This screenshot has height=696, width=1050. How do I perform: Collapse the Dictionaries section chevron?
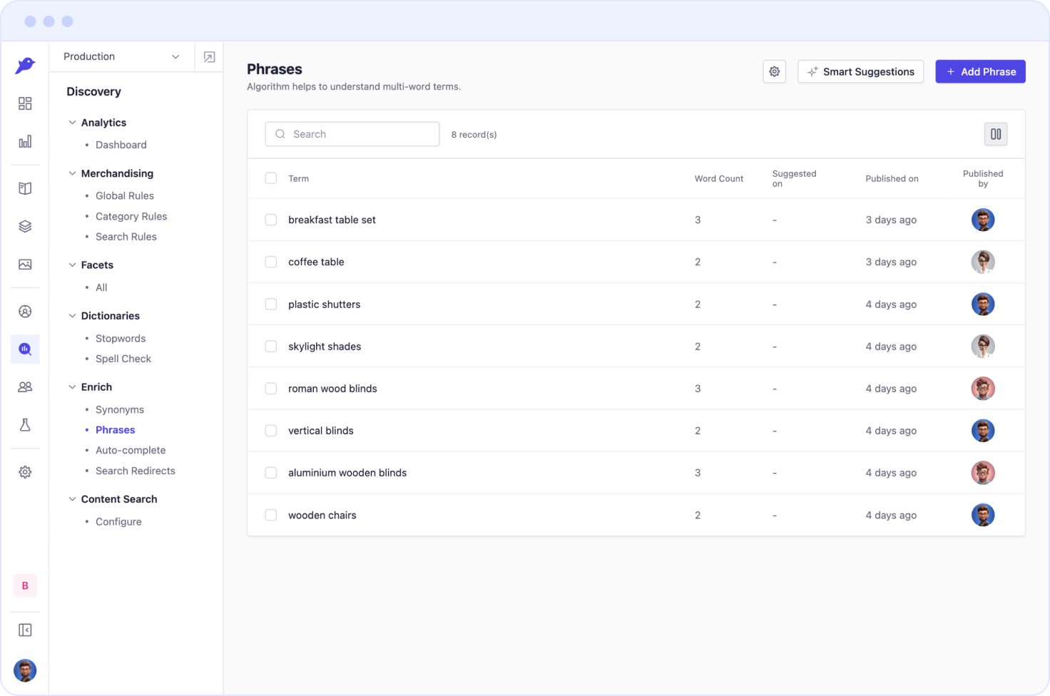click(72, 316)
